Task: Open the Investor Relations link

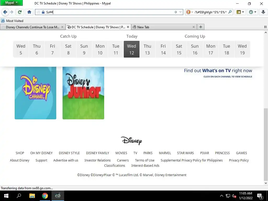Action: click(97, 160)
